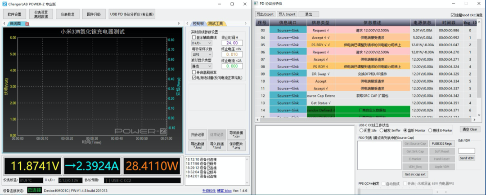Viewport: 486px width, 195px height.
Task: Select row 13 Get Status message
Action: click(x=366, y=103)
